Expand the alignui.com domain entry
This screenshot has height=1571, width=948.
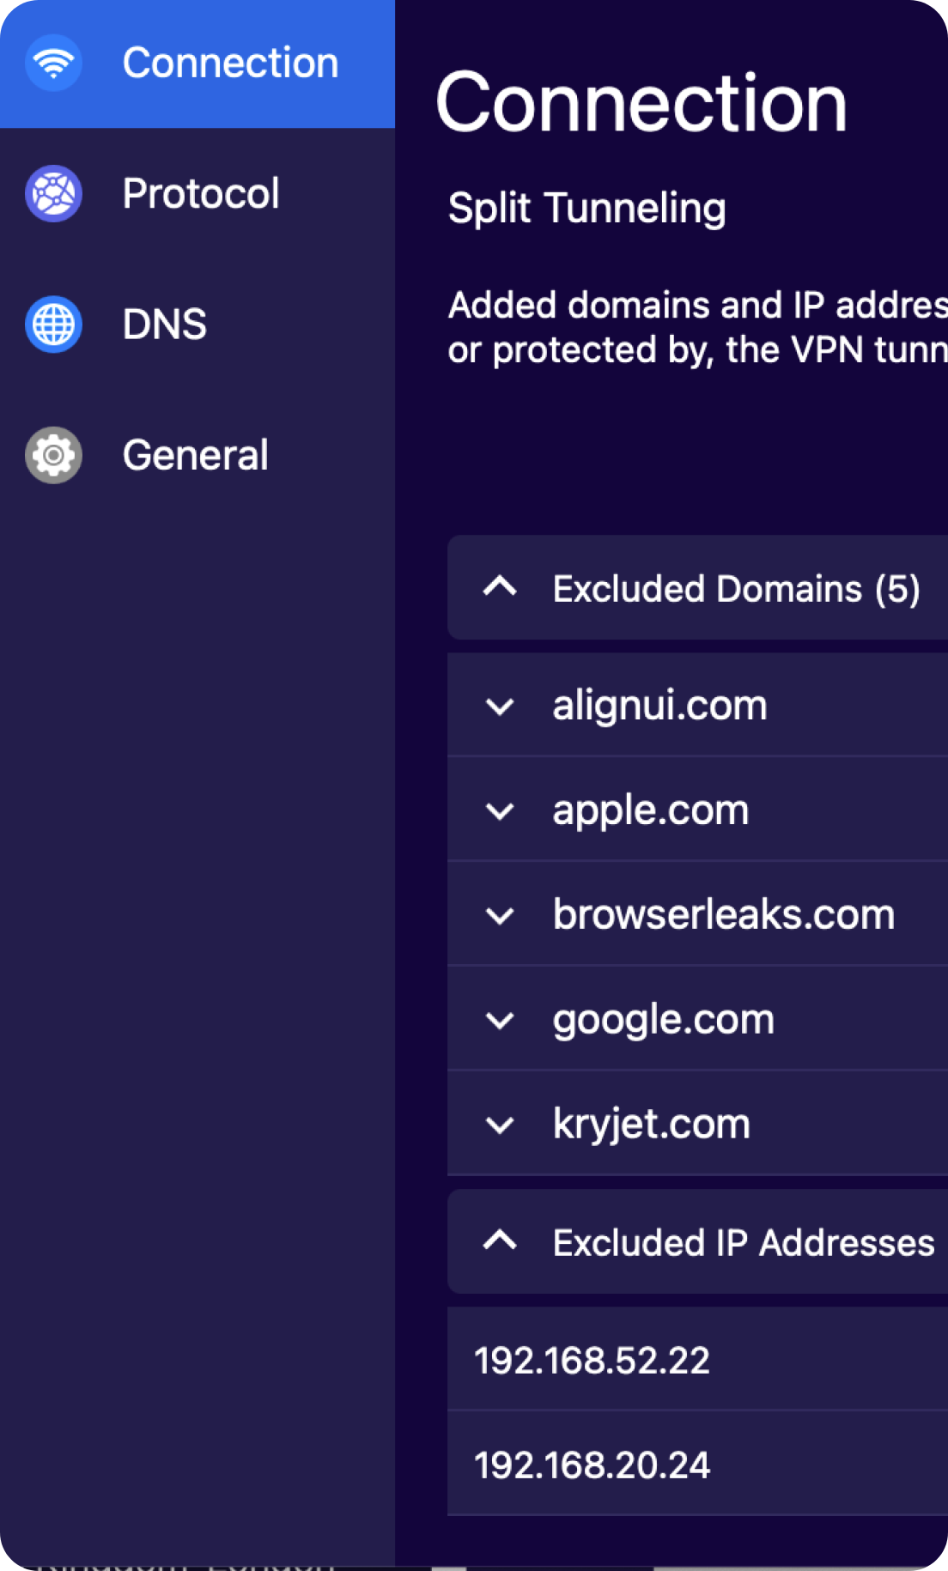(501, 705)
